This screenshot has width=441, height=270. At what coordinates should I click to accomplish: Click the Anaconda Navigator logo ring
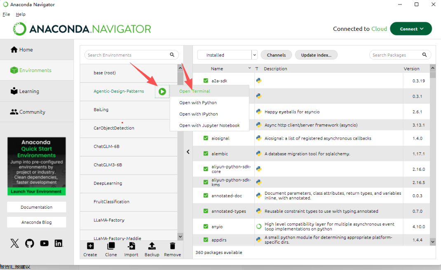coord(19,29)
